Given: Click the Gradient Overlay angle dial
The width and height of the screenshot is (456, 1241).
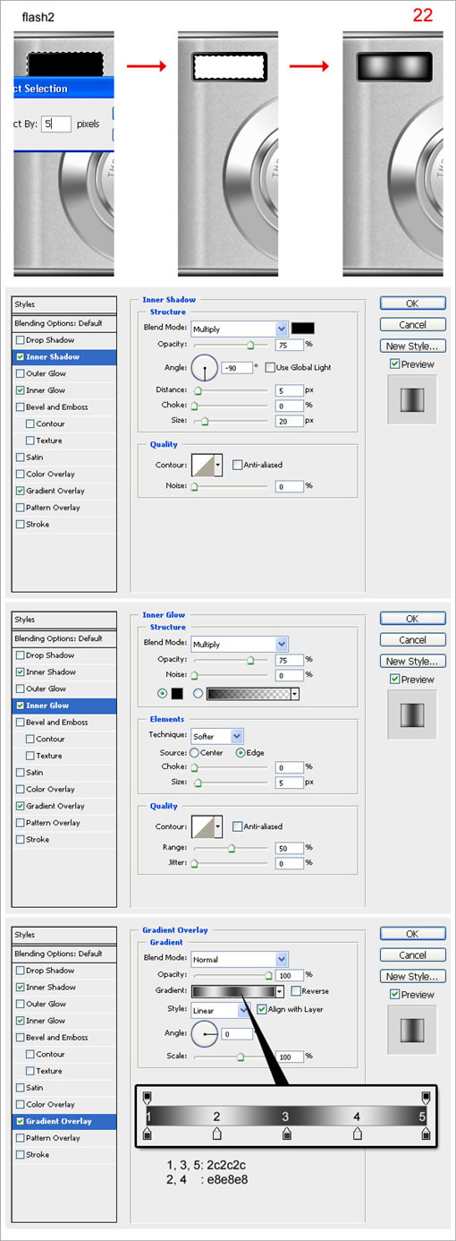Looking at the screenshot, I should (x=205, y=1034).
